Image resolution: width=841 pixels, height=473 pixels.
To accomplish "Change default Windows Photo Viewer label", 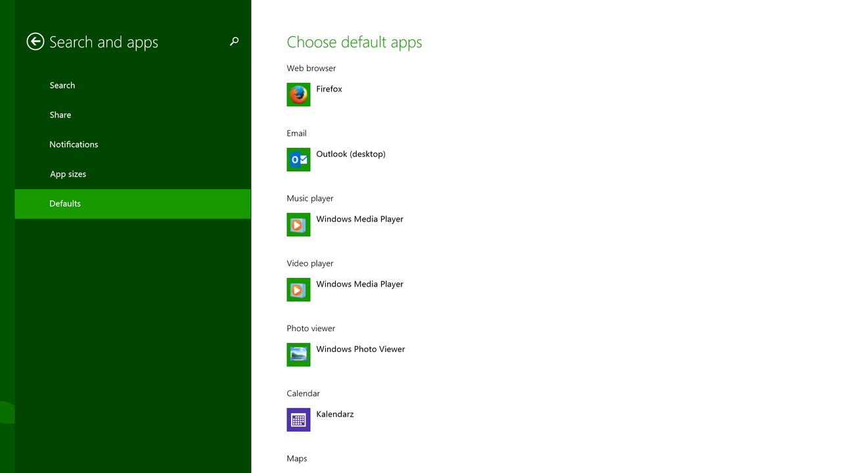I will click(361, 349).
